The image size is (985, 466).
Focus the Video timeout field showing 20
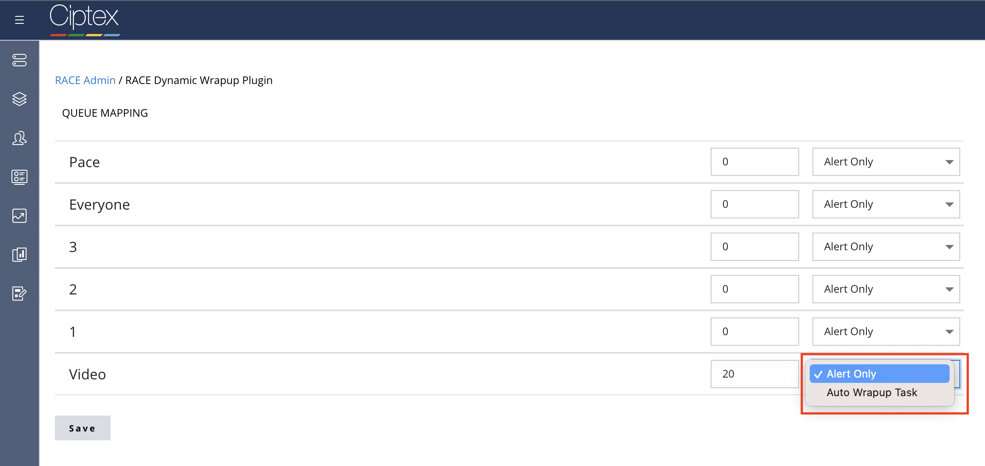(754, 374)
